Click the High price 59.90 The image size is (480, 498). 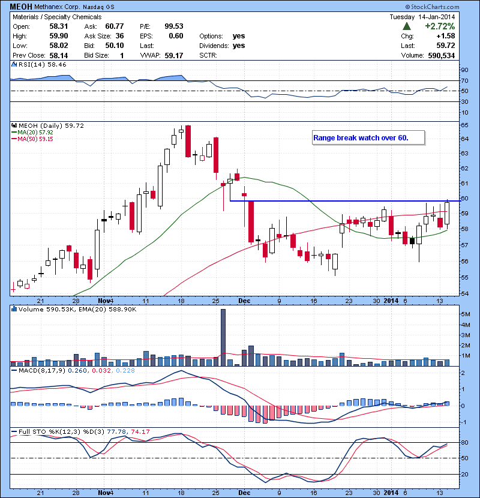(58, 36)
